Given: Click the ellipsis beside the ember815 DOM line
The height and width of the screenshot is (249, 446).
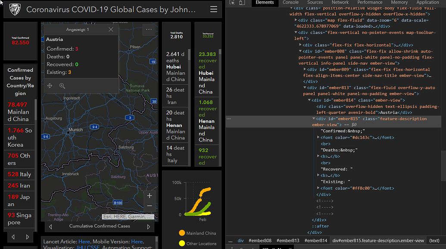Looking at the screenshot, I should pos(229,119).
